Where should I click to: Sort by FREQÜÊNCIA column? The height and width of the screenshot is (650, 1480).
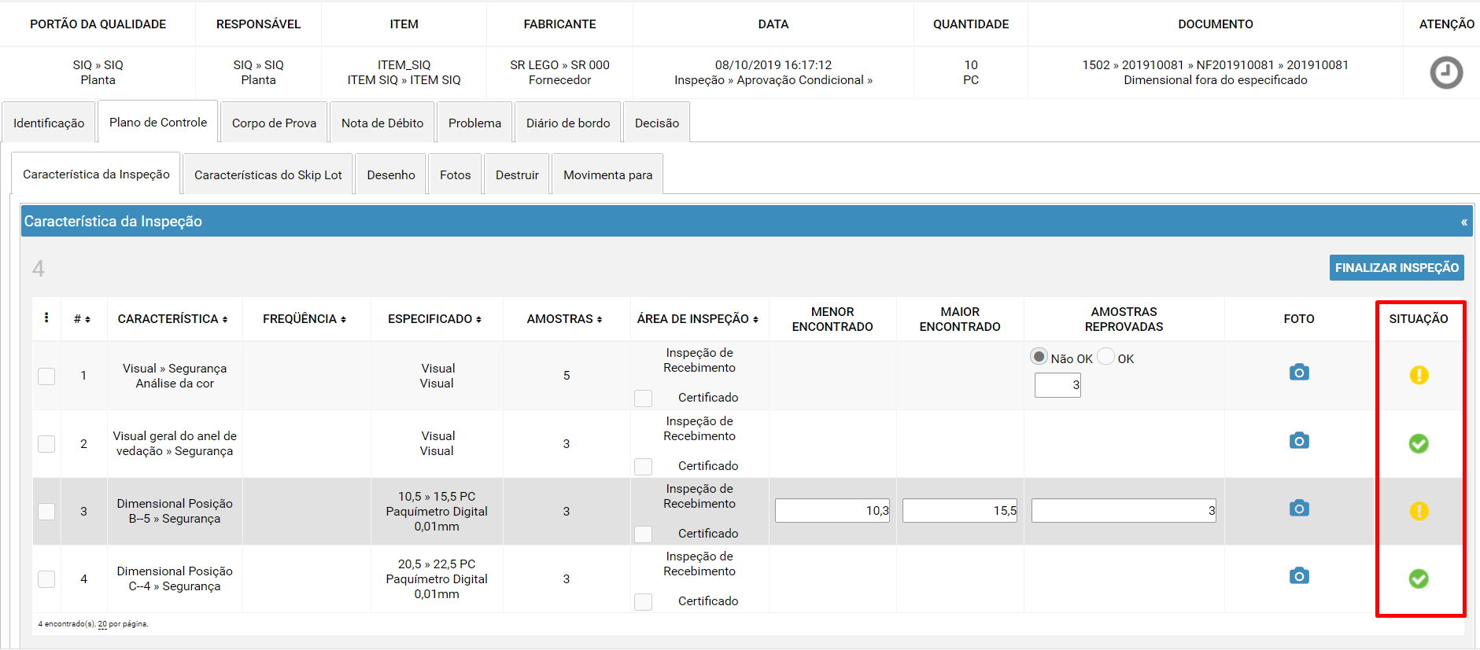click(x=304, y=319)
